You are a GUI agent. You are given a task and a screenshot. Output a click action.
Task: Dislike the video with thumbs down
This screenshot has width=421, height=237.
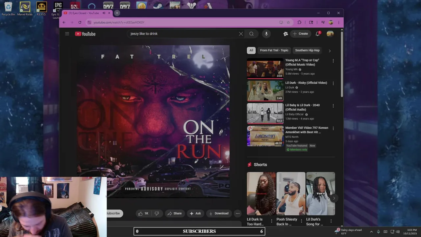tap(157, 213)
